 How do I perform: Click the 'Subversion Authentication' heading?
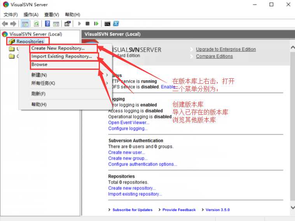point(136,140)
